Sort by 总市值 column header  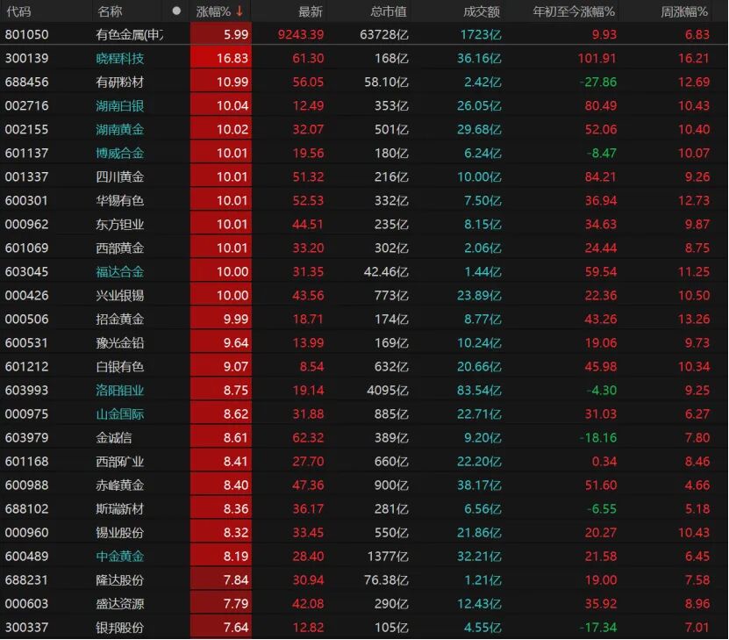[x=389, y=11]
